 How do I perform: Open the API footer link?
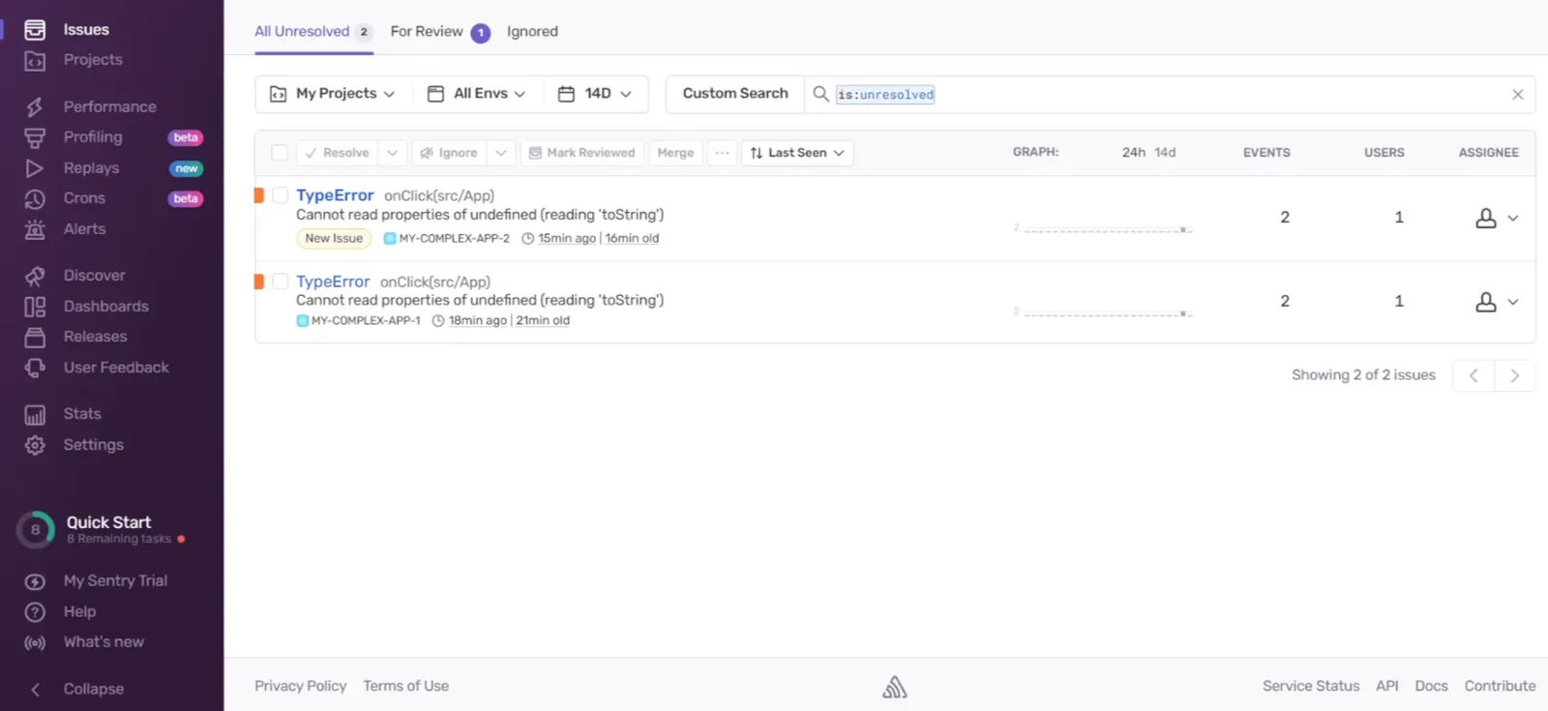click(x=1387, y=686)
